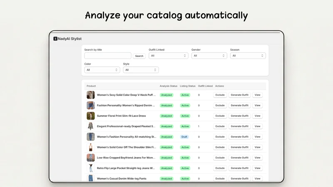Open thumbnail of Ripped Denim product

click(x=91, y=106)
